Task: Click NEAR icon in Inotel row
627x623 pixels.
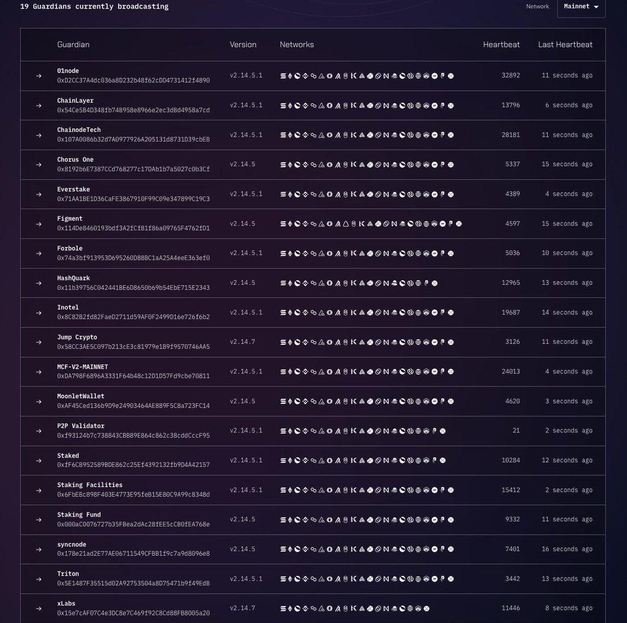Action: 386,313
